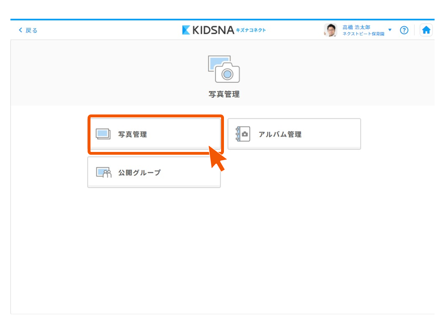
Task: Click the back chevron arrow
Action: [20, 30]
